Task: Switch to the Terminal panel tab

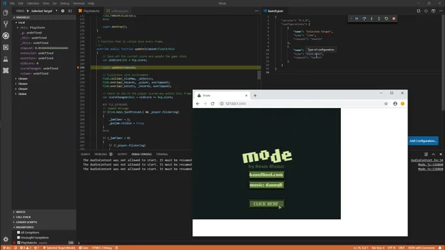Action: [x=162, y=154]
